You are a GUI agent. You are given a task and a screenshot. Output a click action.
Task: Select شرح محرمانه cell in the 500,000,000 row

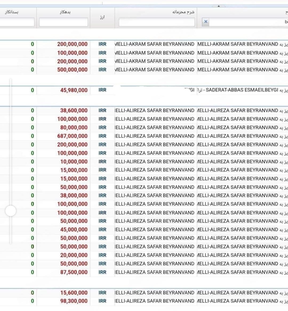[156, 70]
